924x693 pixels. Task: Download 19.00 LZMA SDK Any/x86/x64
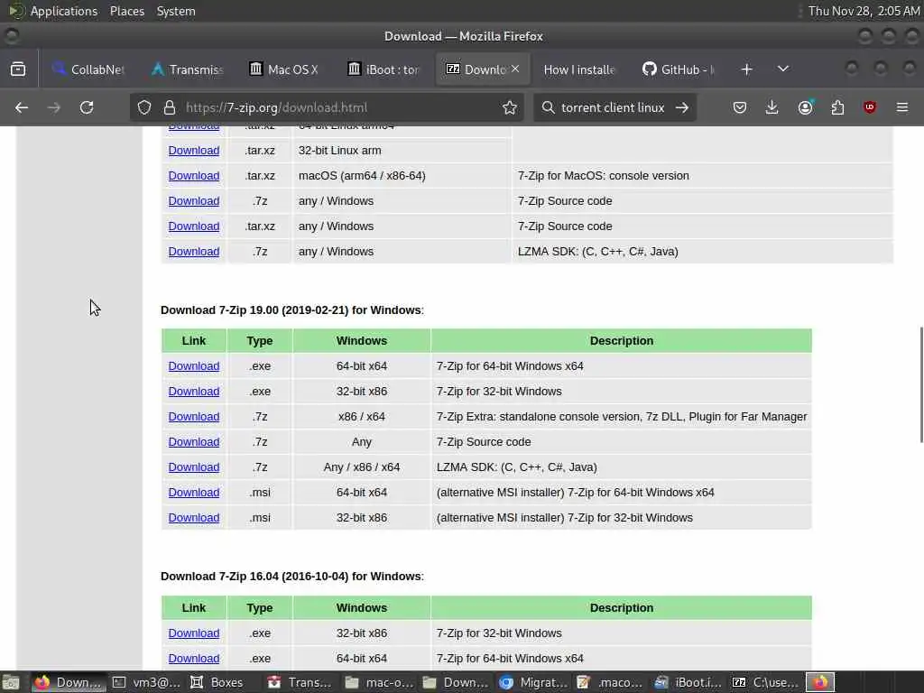coord(194,467)
